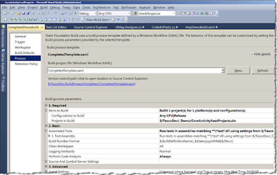Open Toolbox side panel
277x175 pixels.
coord(3,84)
